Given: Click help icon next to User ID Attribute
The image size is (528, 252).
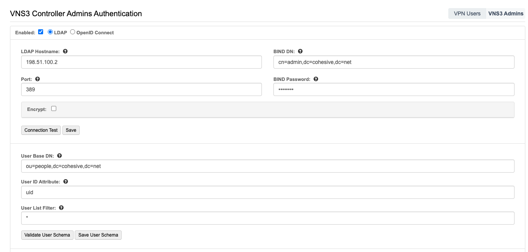Looking at the screenshot, I should pyautogui.click(x=65, y=181).
